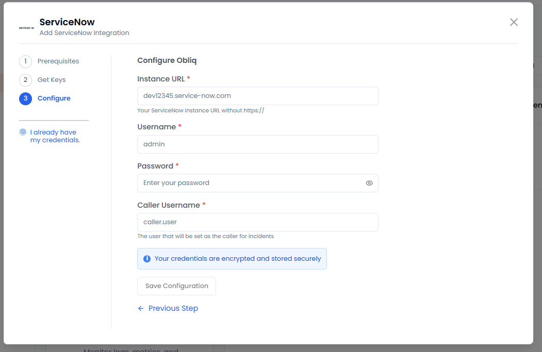Click the highlighted step 3 circle
The image size is (542, 352).
(25, 98)
